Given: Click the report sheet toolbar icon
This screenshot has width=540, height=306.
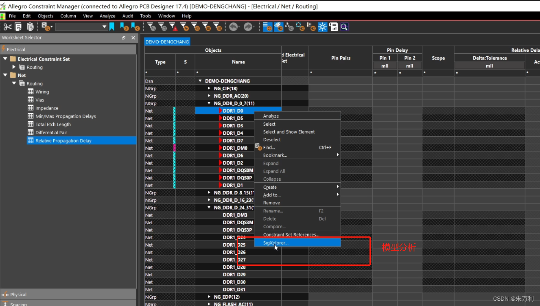Looking at the screenshot, I should click(x=334, y=27).
